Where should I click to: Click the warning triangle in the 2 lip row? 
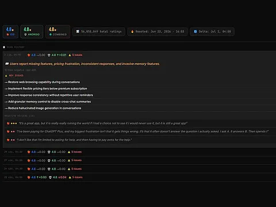[x=70, y=55]
